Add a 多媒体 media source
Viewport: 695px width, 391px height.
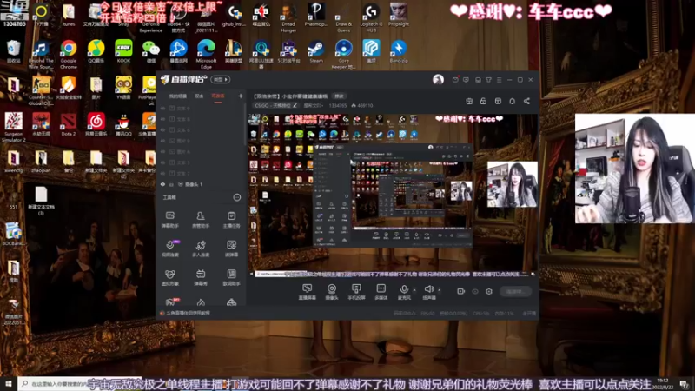coord(381,292)
